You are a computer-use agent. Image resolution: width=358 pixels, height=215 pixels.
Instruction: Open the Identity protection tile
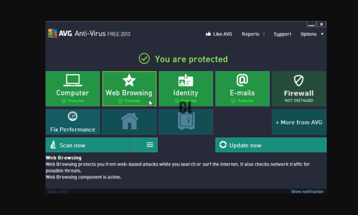click(x=186, y=88)
